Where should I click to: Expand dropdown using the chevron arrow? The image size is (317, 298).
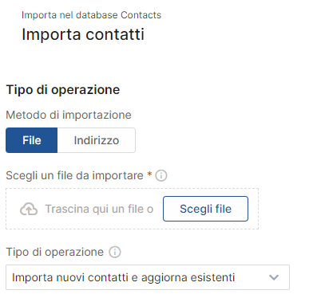(274, 277)
